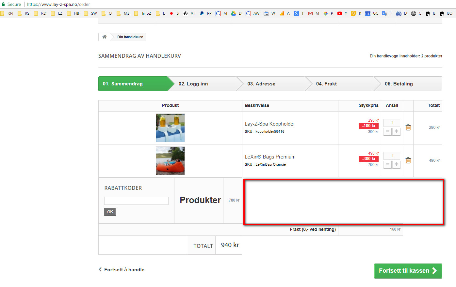Open the RN bookmark folder
This screenshot has height=287, width=456.
coord(7,13)
